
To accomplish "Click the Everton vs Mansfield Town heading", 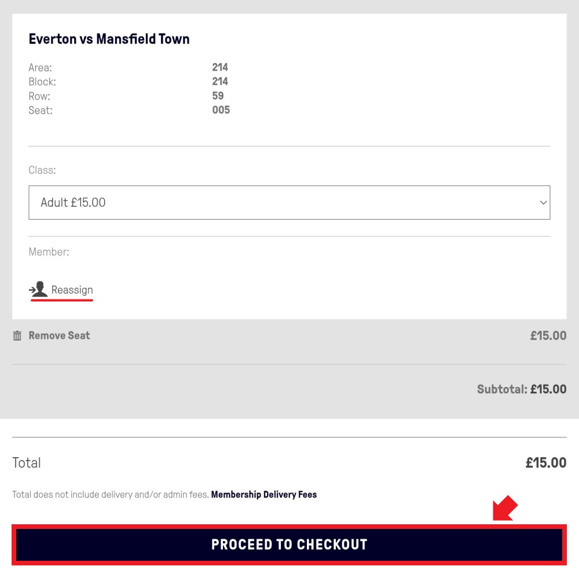I will coord(109,39).
